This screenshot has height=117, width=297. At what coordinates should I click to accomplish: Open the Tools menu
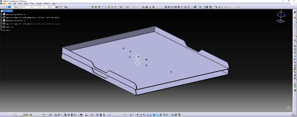coord(32,4)
